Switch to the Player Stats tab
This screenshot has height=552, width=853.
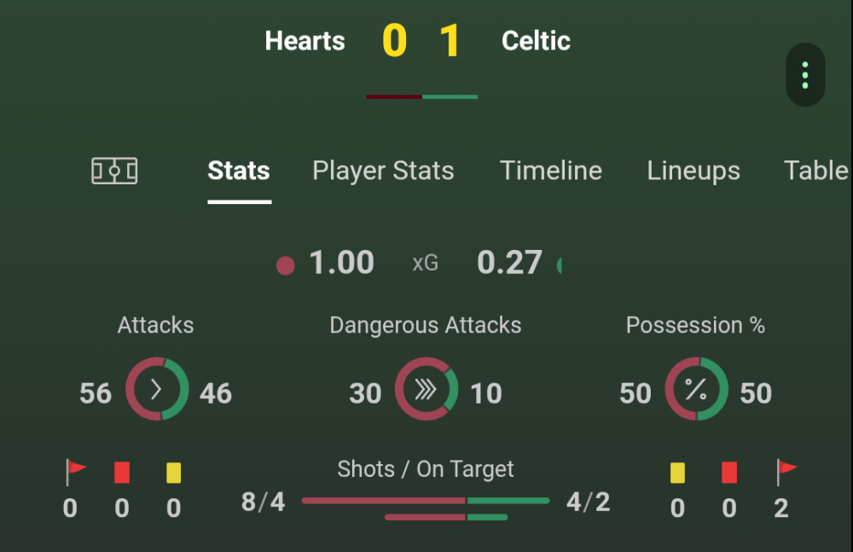383,171
